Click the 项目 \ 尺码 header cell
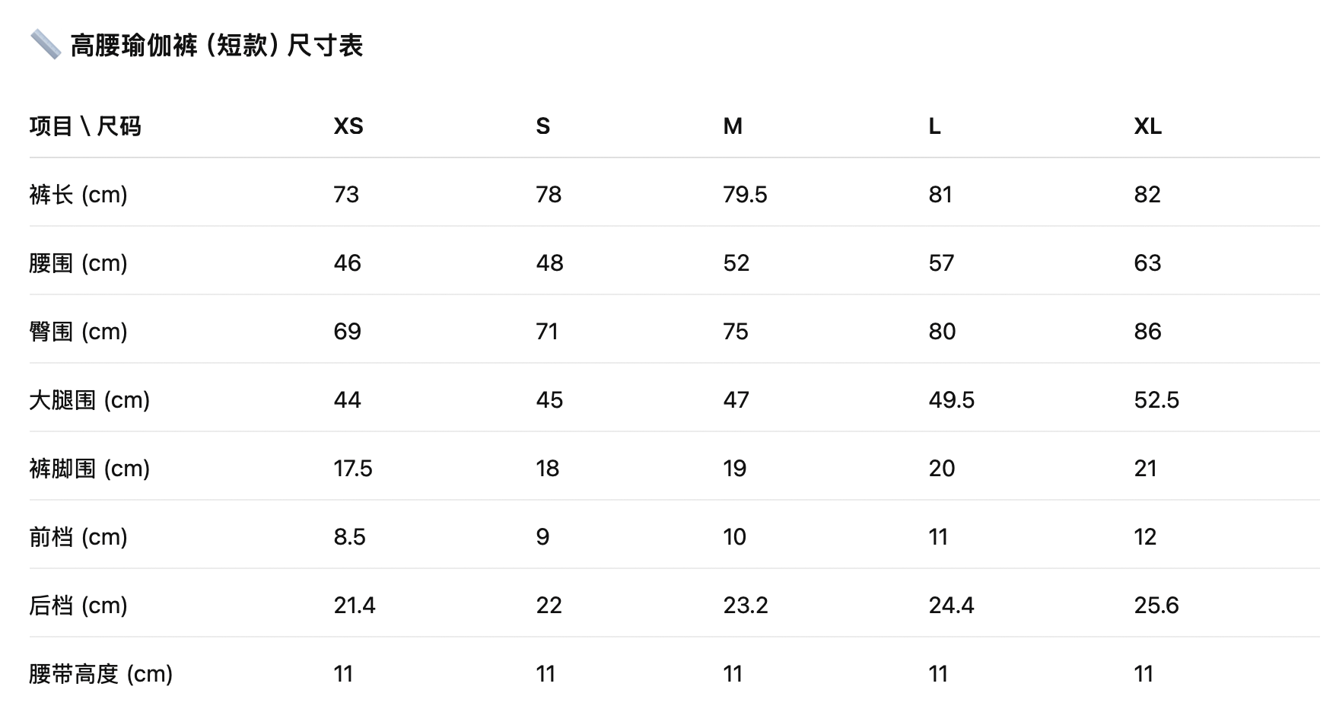1336x709 pixels. [85, 126]
